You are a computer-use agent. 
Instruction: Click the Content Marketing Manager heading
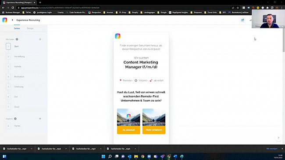pos(141,65)
